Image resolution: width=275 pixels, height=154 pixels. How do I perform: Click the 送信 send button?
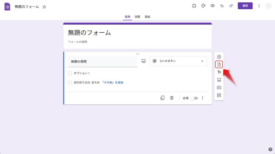coord(245,6)
